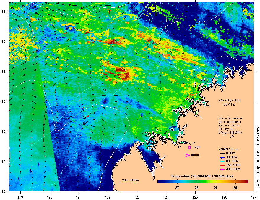
Task: Click the red 150-300m legend arrow
Action: [222, 165]
